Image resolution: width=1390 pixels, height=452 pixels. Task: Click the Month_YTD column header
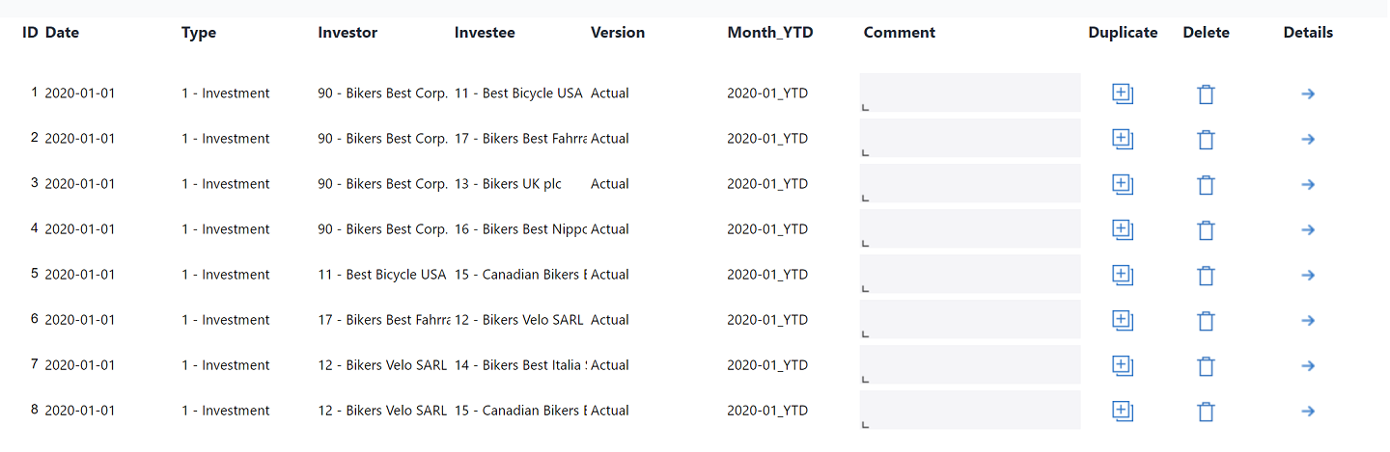[770, 33]
